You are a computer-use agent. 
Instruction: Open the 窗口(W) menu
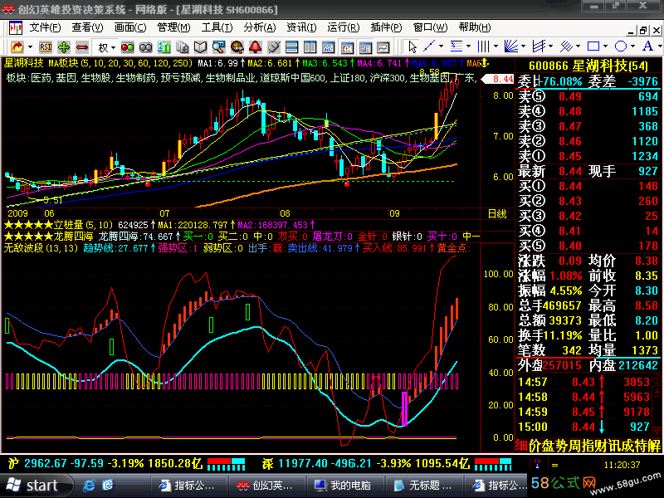click(x=430, y=28)
